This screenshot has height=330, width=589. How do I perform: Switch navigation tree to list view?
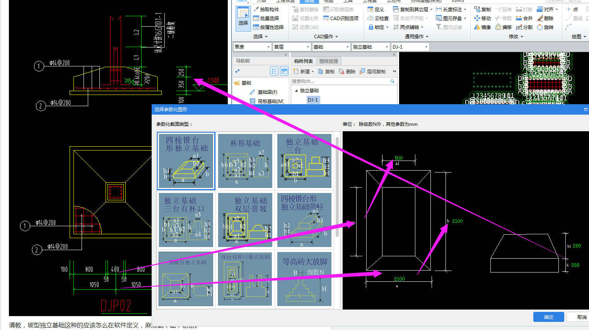click(x=274, y=71)
